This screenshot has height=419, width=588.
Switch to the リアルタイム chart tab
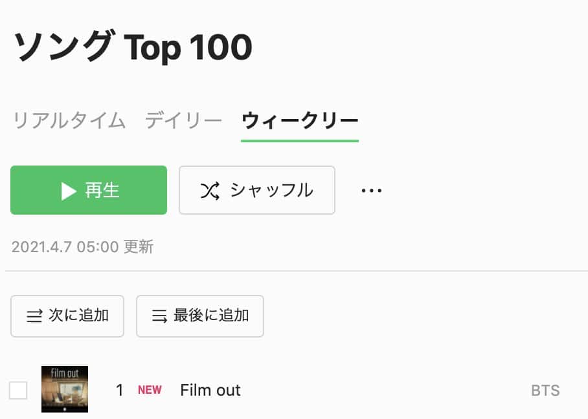tap(69, 120)
